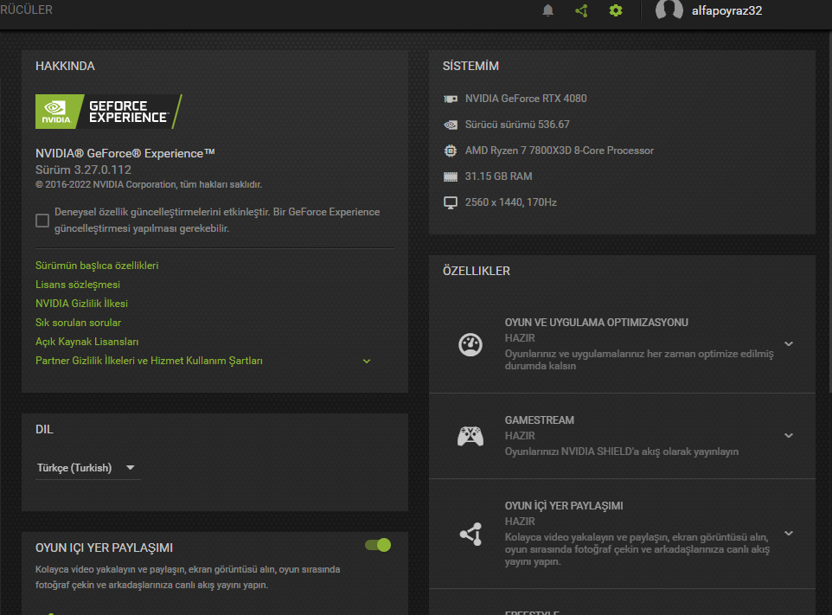
Task: Open settings via the green gear icon
Action: point(616,10)
